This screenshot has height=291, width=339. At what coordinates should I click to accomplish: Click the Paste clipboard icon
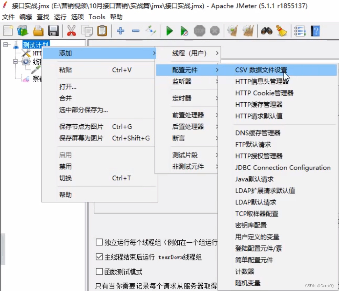pos(102,31)
